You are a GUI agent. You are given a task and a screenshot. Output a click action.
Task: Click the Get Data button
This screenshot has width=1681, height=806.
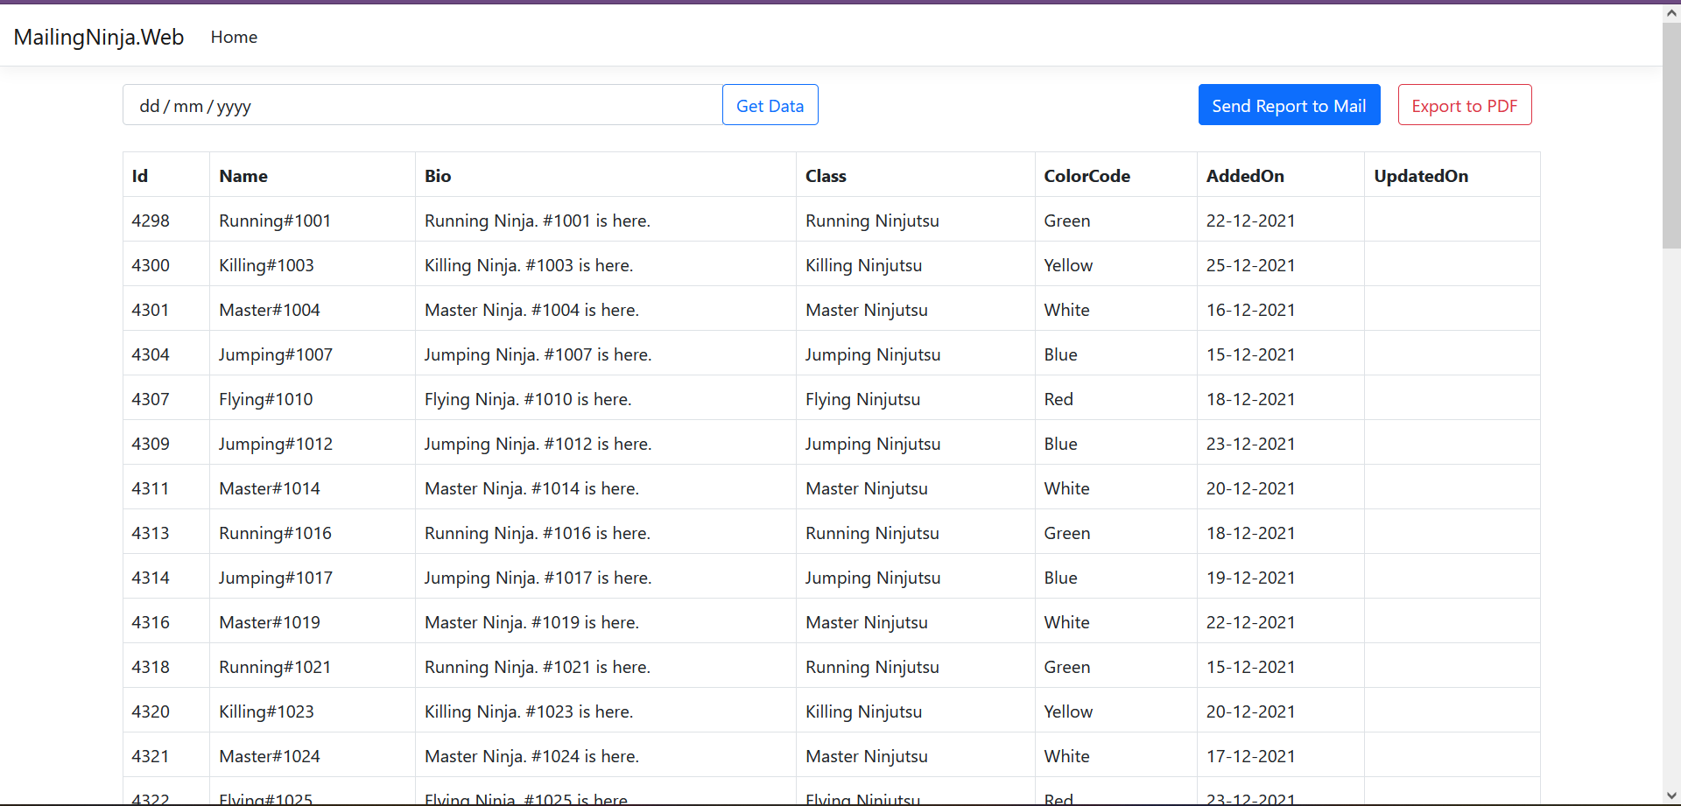click(770, 105)
